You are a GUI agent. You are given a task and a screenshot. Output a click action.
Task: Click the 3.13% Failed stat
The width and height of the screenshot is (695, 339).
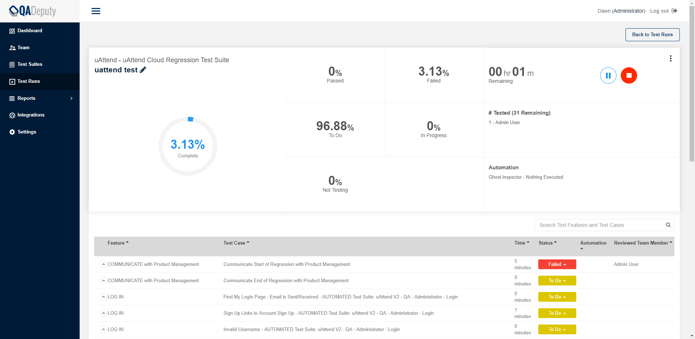(434, 75)
